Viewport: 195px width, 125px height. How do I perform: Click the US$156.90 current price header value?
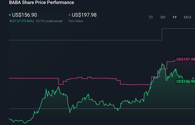pyautogui.click(x=24, y=15)
